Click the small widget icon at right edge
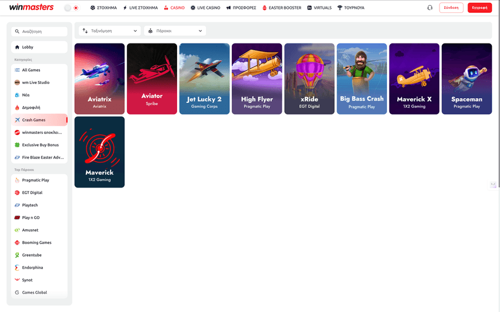The height and width of the screenshot is (312, 500). click(x=494, y=184)
